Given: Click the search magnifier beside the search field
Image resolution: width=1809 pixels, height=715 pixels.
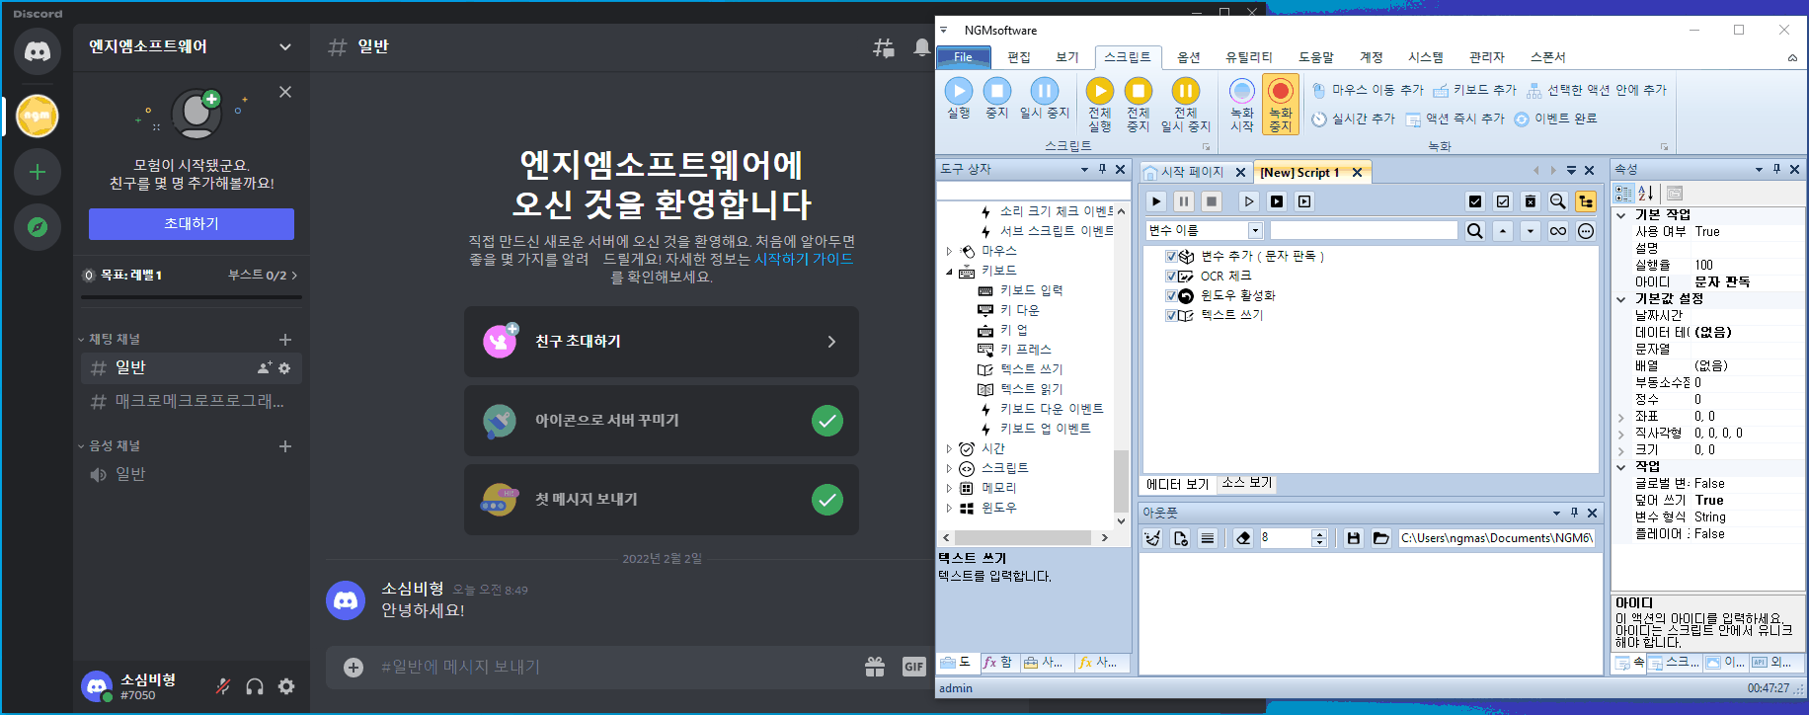Looking at the screenshot, I should point(1474,230).
